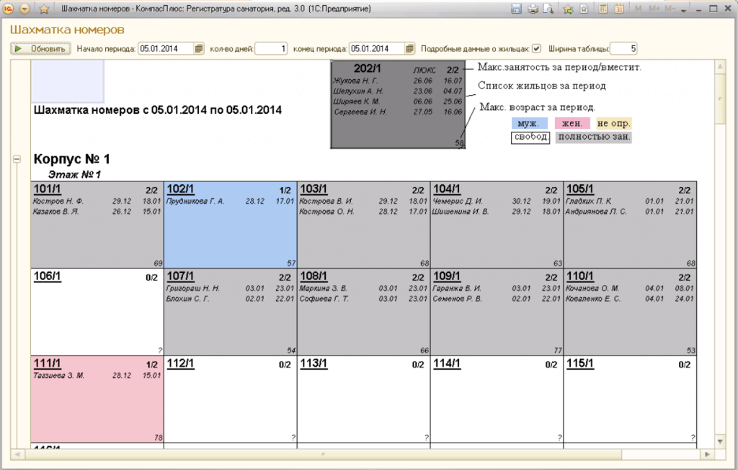Open room 114/1 link
The width and height of the screenshot is (738, 470).
[447, 363]
